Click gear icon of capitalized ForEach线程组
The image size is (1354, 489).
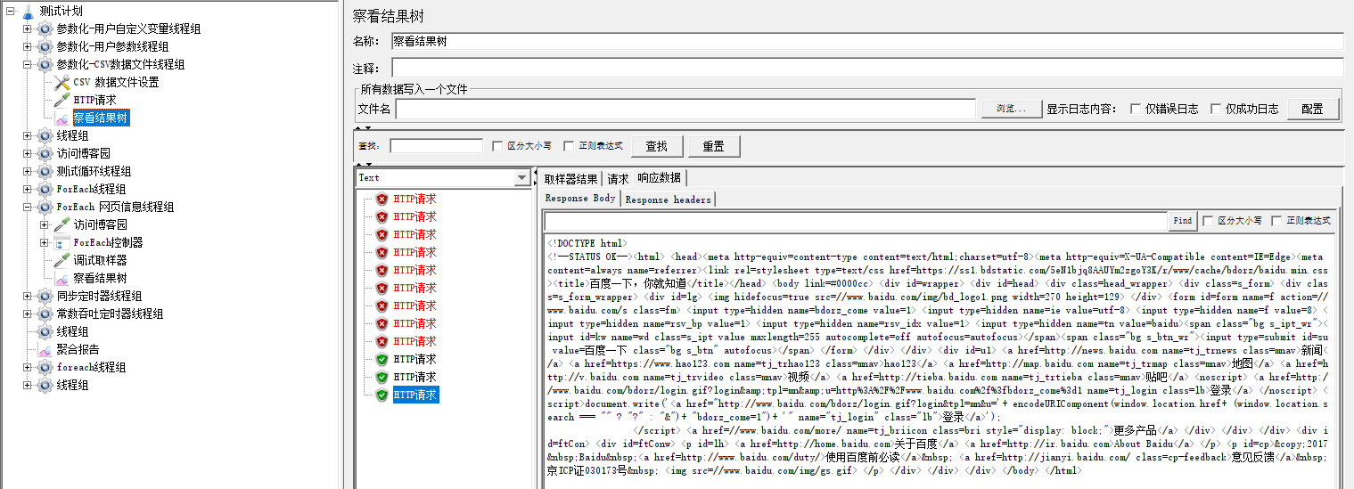[45, 189]
